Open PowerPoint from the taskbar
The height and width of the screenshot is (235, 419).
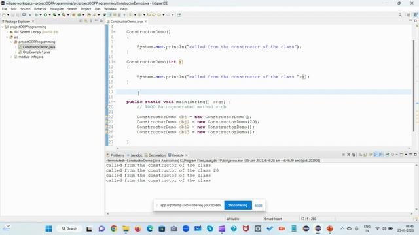tap(330, 228)
